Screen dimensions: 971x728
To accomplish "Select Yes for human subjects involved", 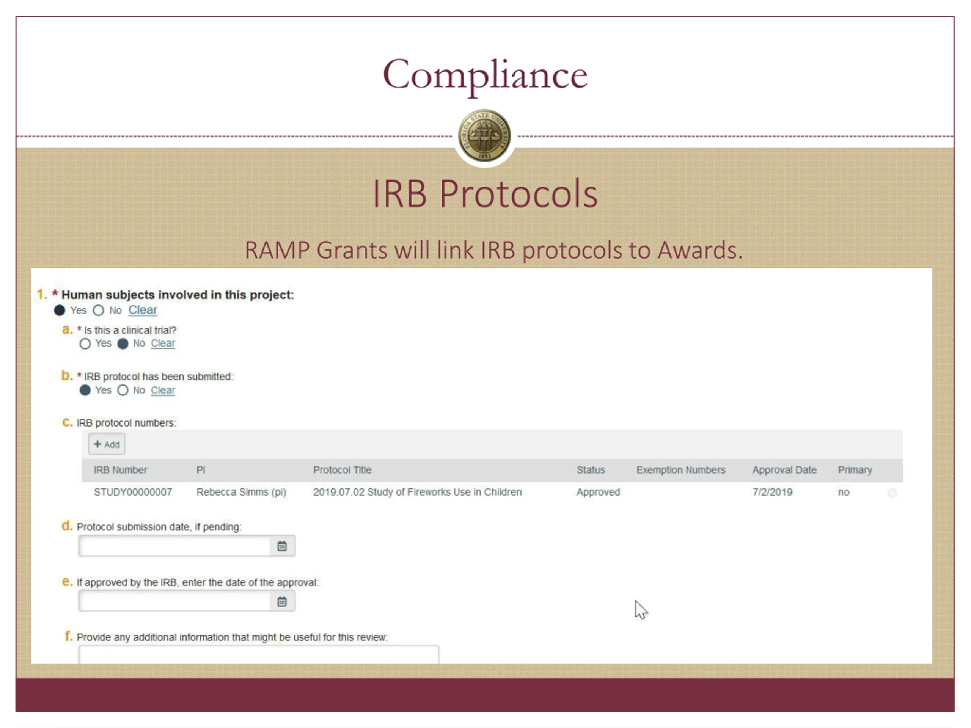I will [60, 310].
